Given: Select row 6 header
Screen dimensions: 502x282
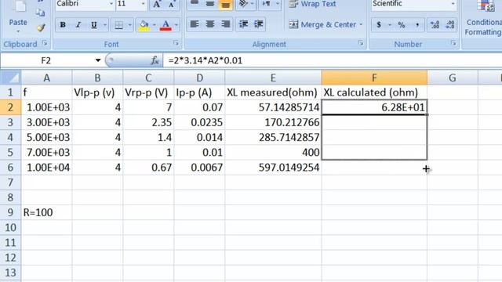Looking at the screenshot, I should [x=10, y=168].
